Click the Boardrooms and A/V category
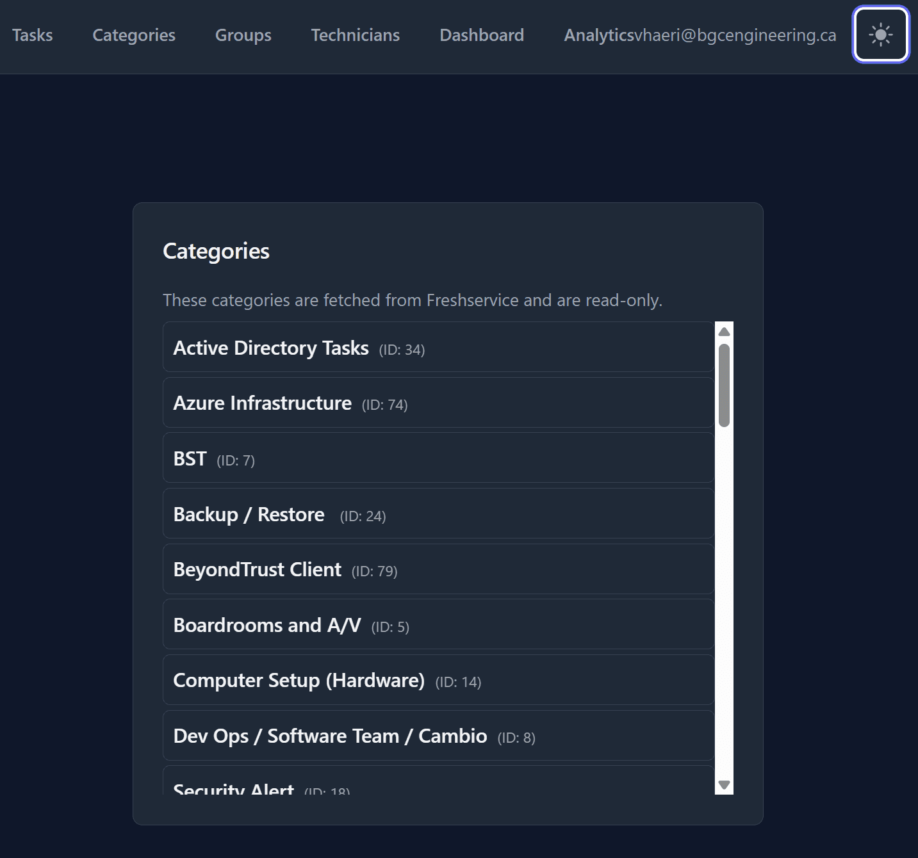This screenshot has height=858, width=918. tap(438, 624)
